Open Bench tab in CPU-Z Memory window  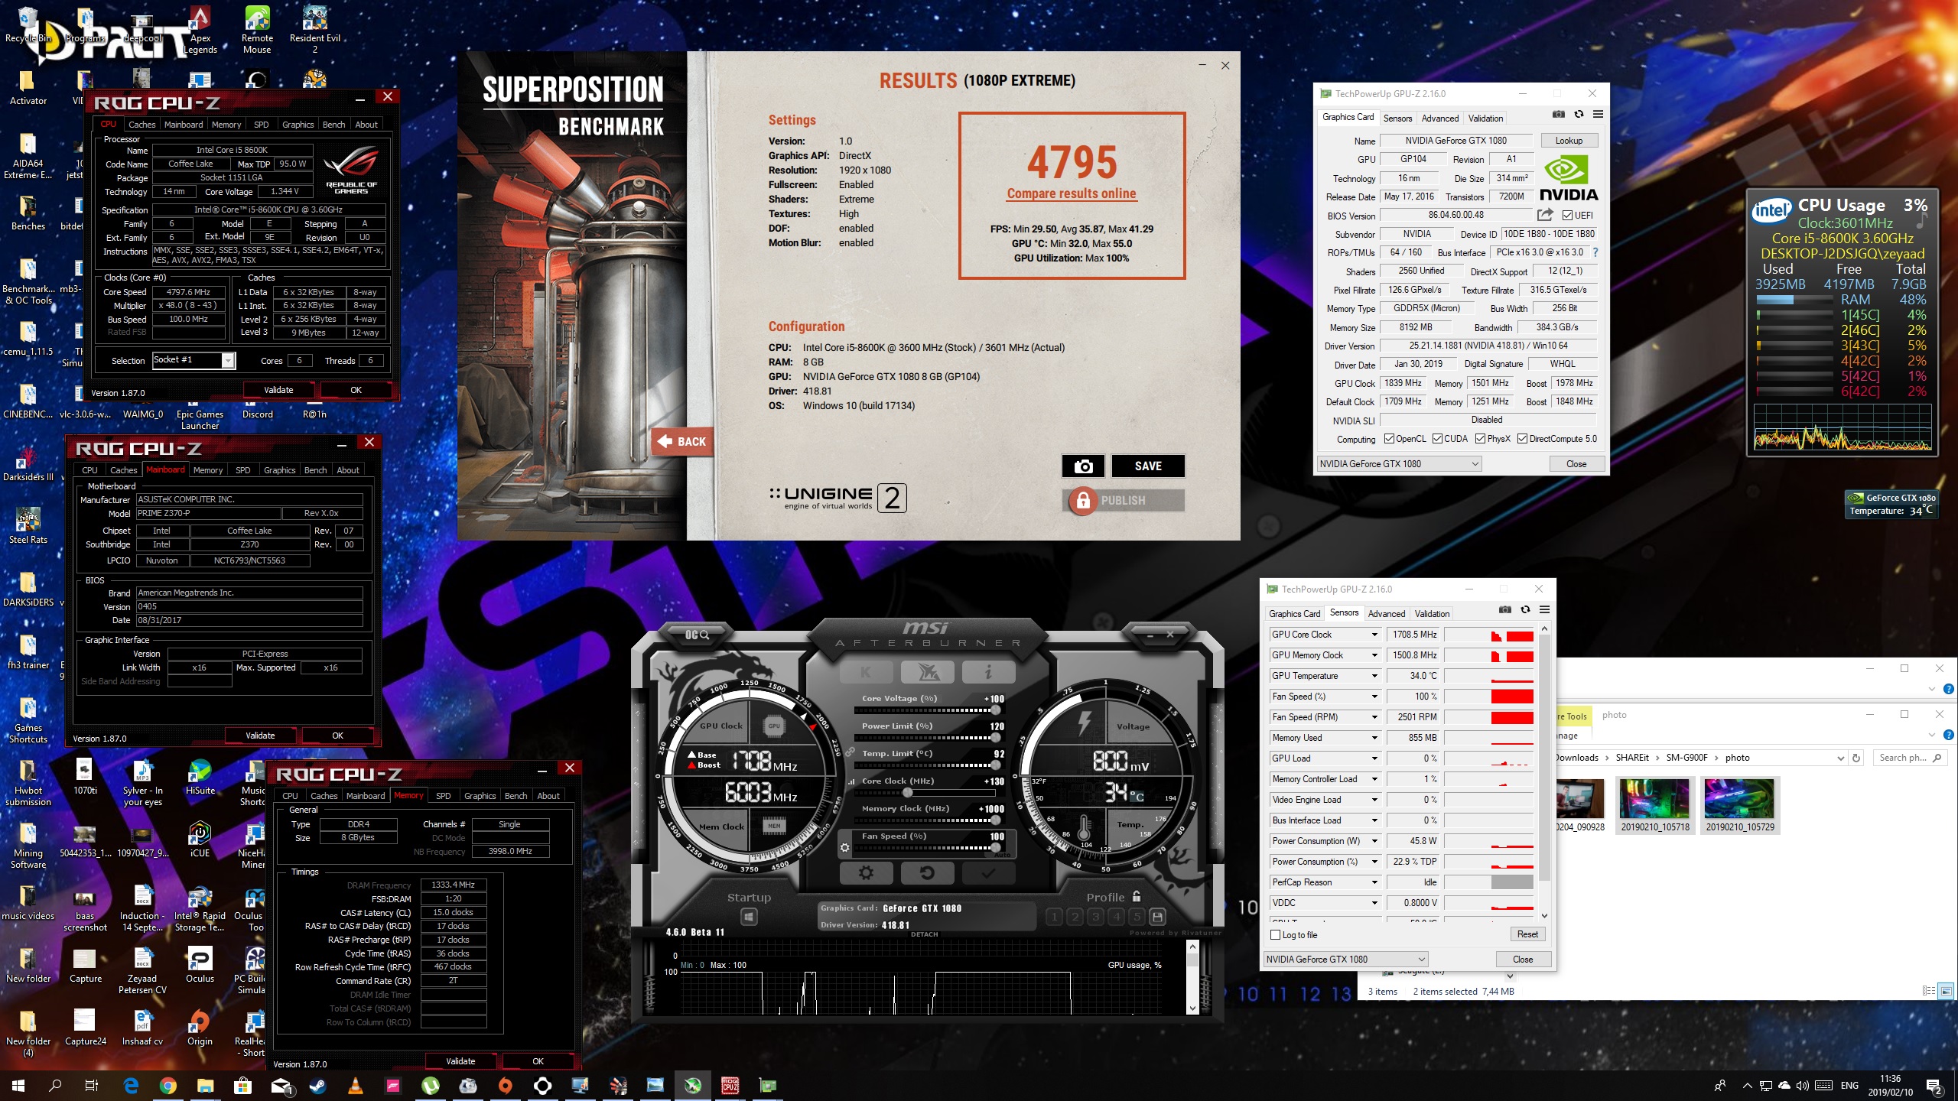click(x=516, y=796)
